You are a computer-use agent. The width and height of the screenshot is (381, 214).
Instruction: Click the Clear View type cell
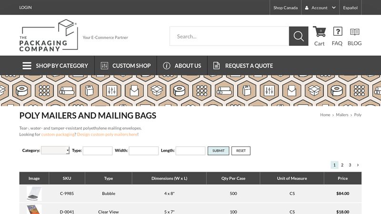pyautogui.click(x=109, y=212)
